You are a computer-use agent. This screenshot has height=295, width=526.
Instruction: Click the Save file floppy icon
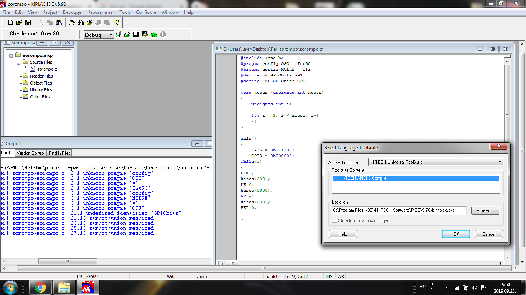tap(28, 22)
